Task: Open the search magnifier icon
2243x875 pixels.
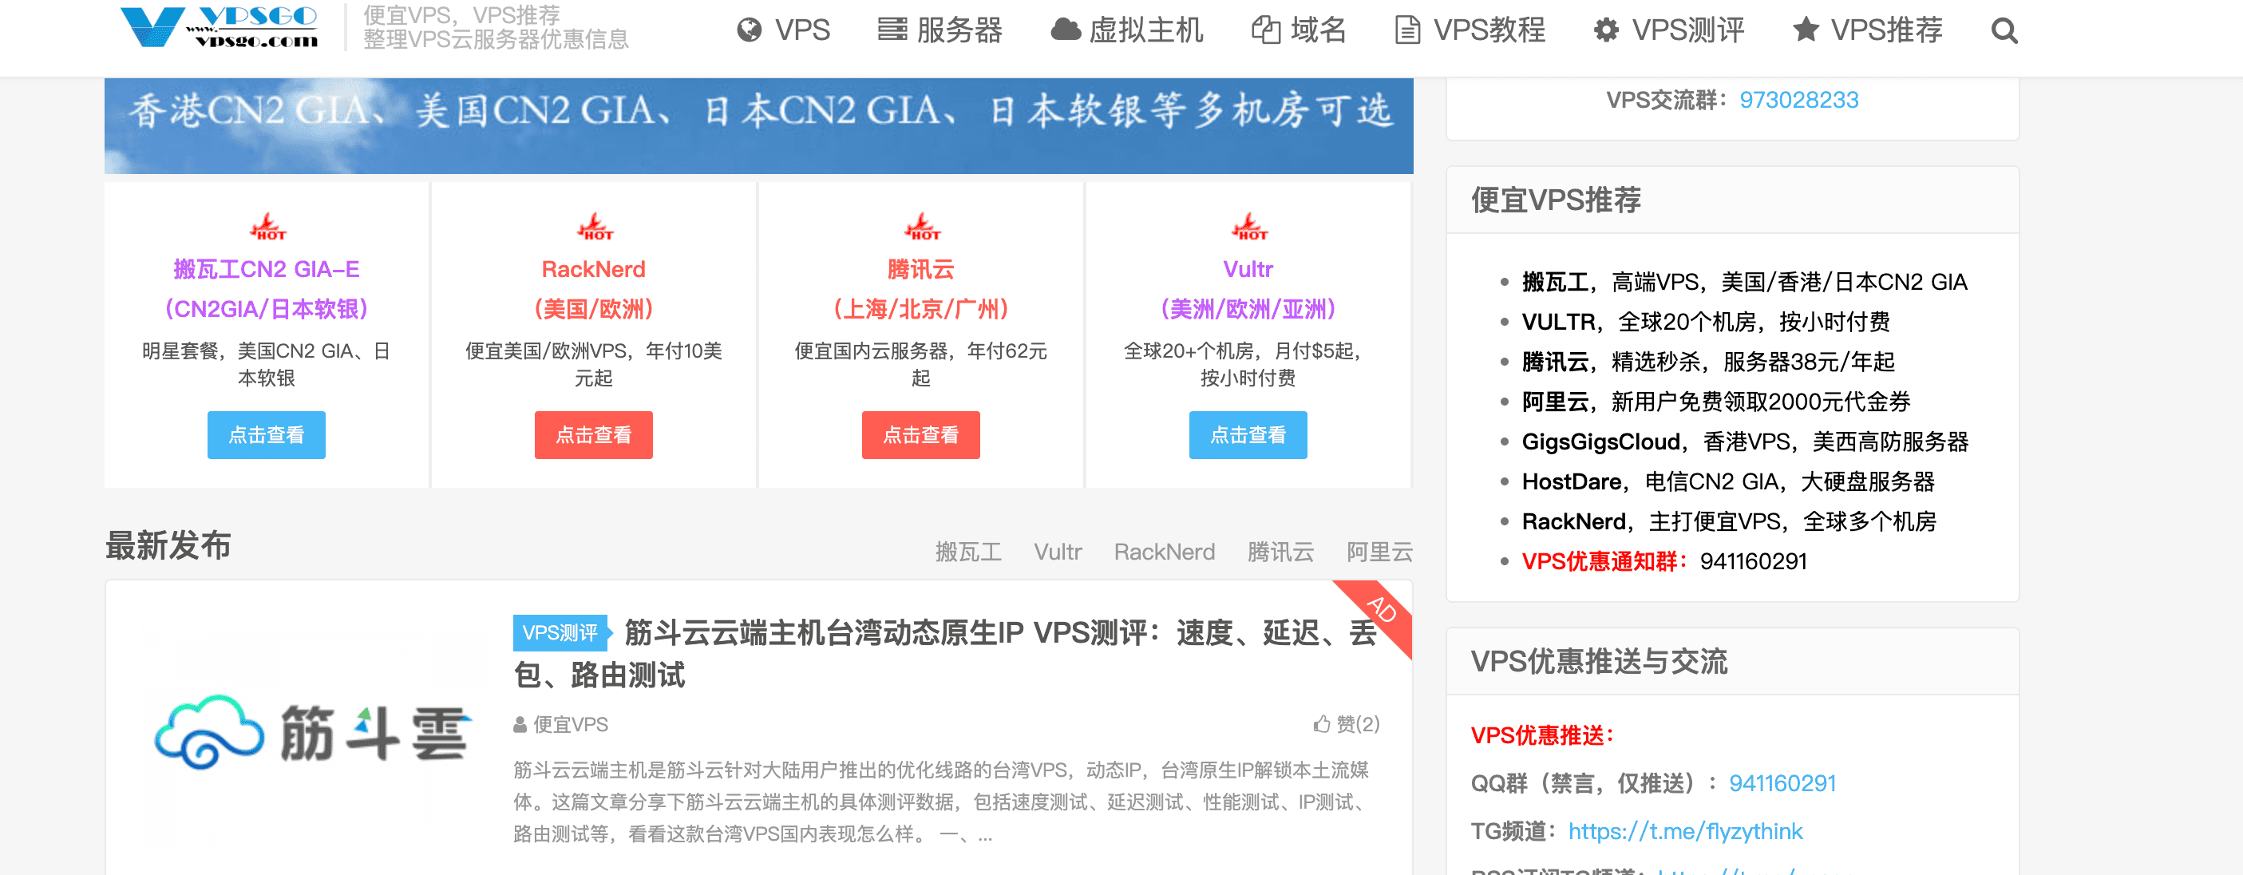Action: (2004, 31)
